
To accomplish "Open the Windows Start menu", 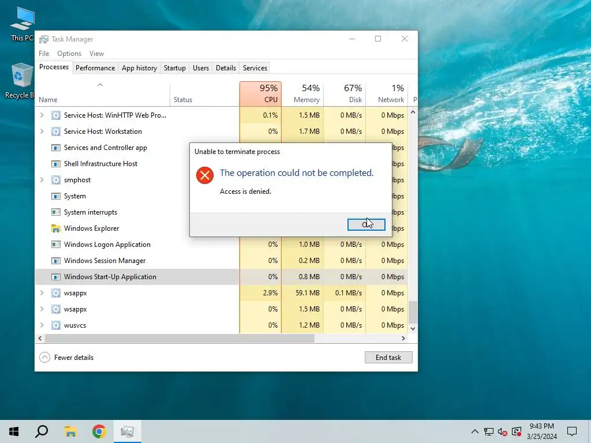I will (14, 431).
